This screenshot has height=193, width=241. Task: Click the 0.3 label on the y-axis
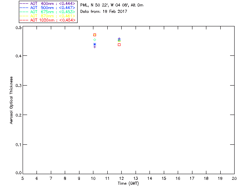(x=18, y=86)
